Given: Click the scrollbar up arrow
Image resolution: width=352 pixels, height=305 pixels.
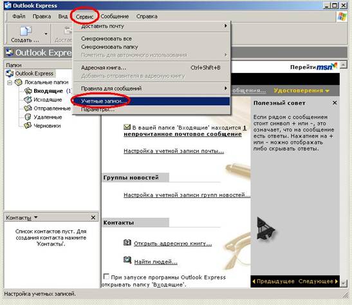Looking at the screenshot, I should tap(344, 65).
